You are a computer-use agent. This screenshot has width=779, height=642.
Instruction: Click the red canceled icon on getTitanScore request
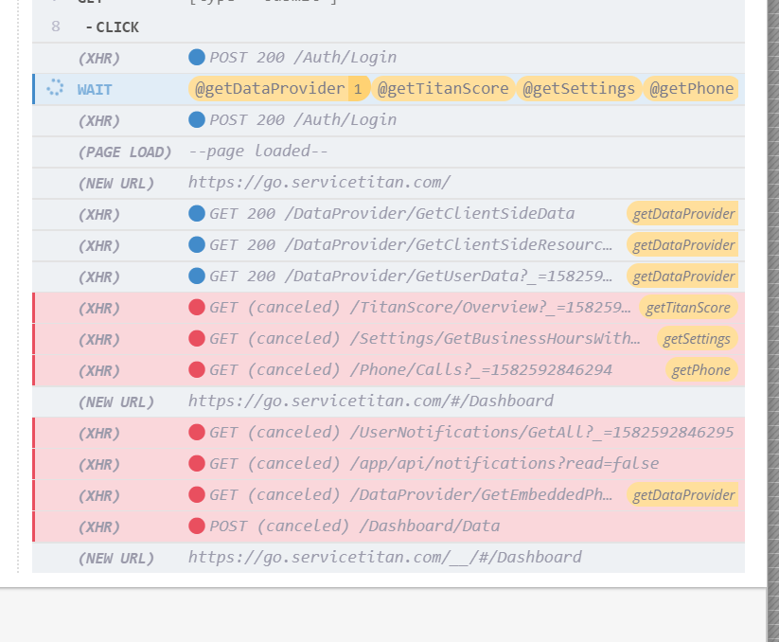[x=196, y=307]
